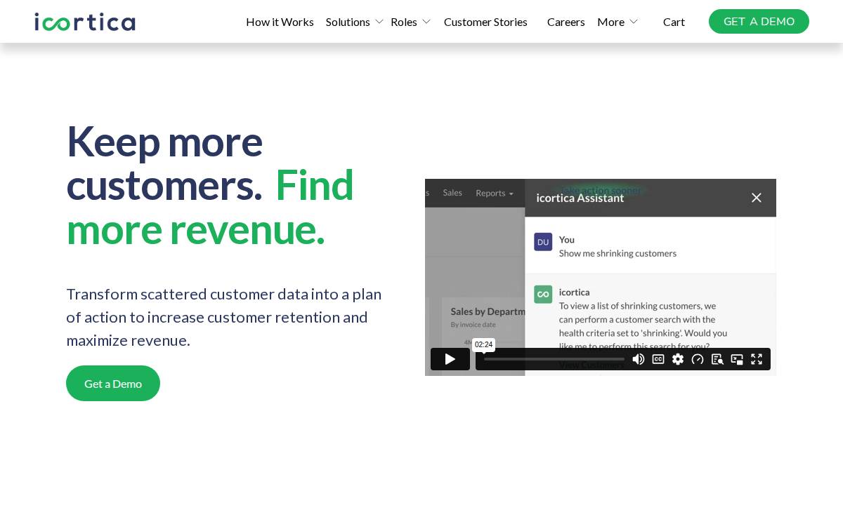Expand the Roles dropdown chevron
The image size is (843, 526).
click(426, 22)
